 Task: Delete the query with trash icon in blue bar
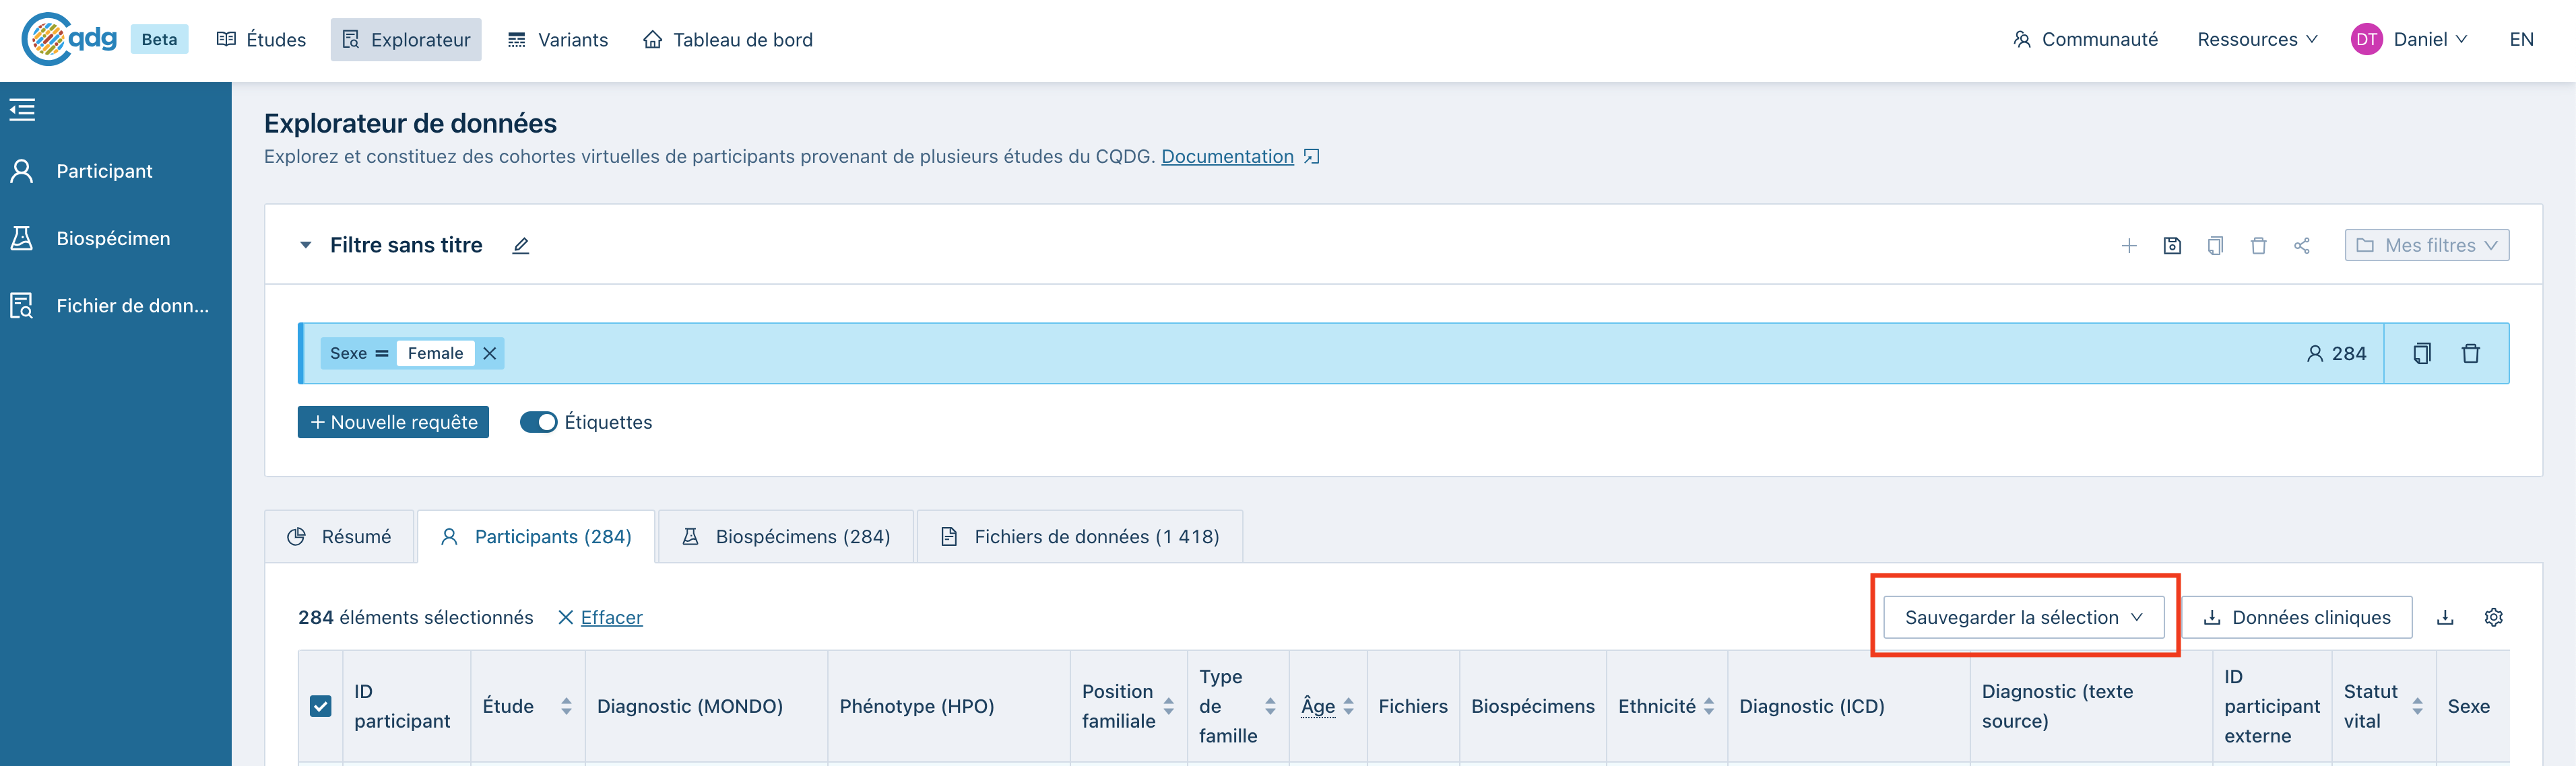pos(2470,353)
